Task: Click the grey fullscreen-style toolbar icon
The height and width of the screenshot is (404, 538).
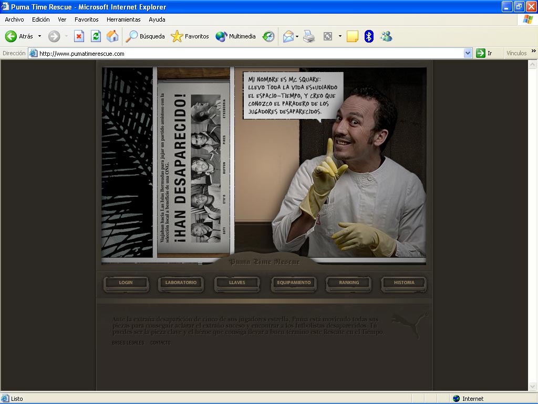Action: pos(328,36)
